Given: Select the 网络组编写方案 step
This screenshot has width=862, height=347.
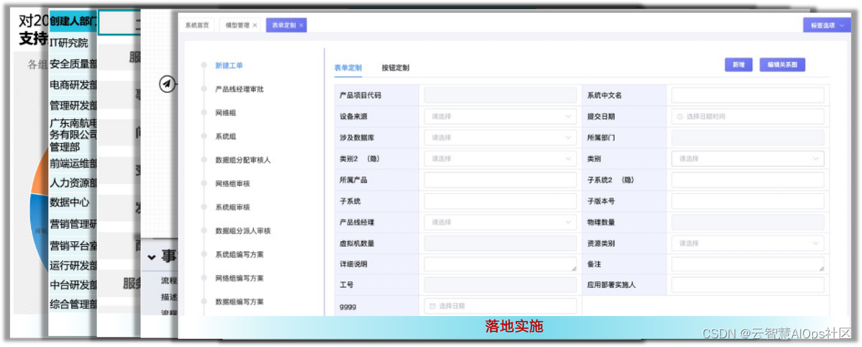Looking at the screenshot, I should click(239, 278).
